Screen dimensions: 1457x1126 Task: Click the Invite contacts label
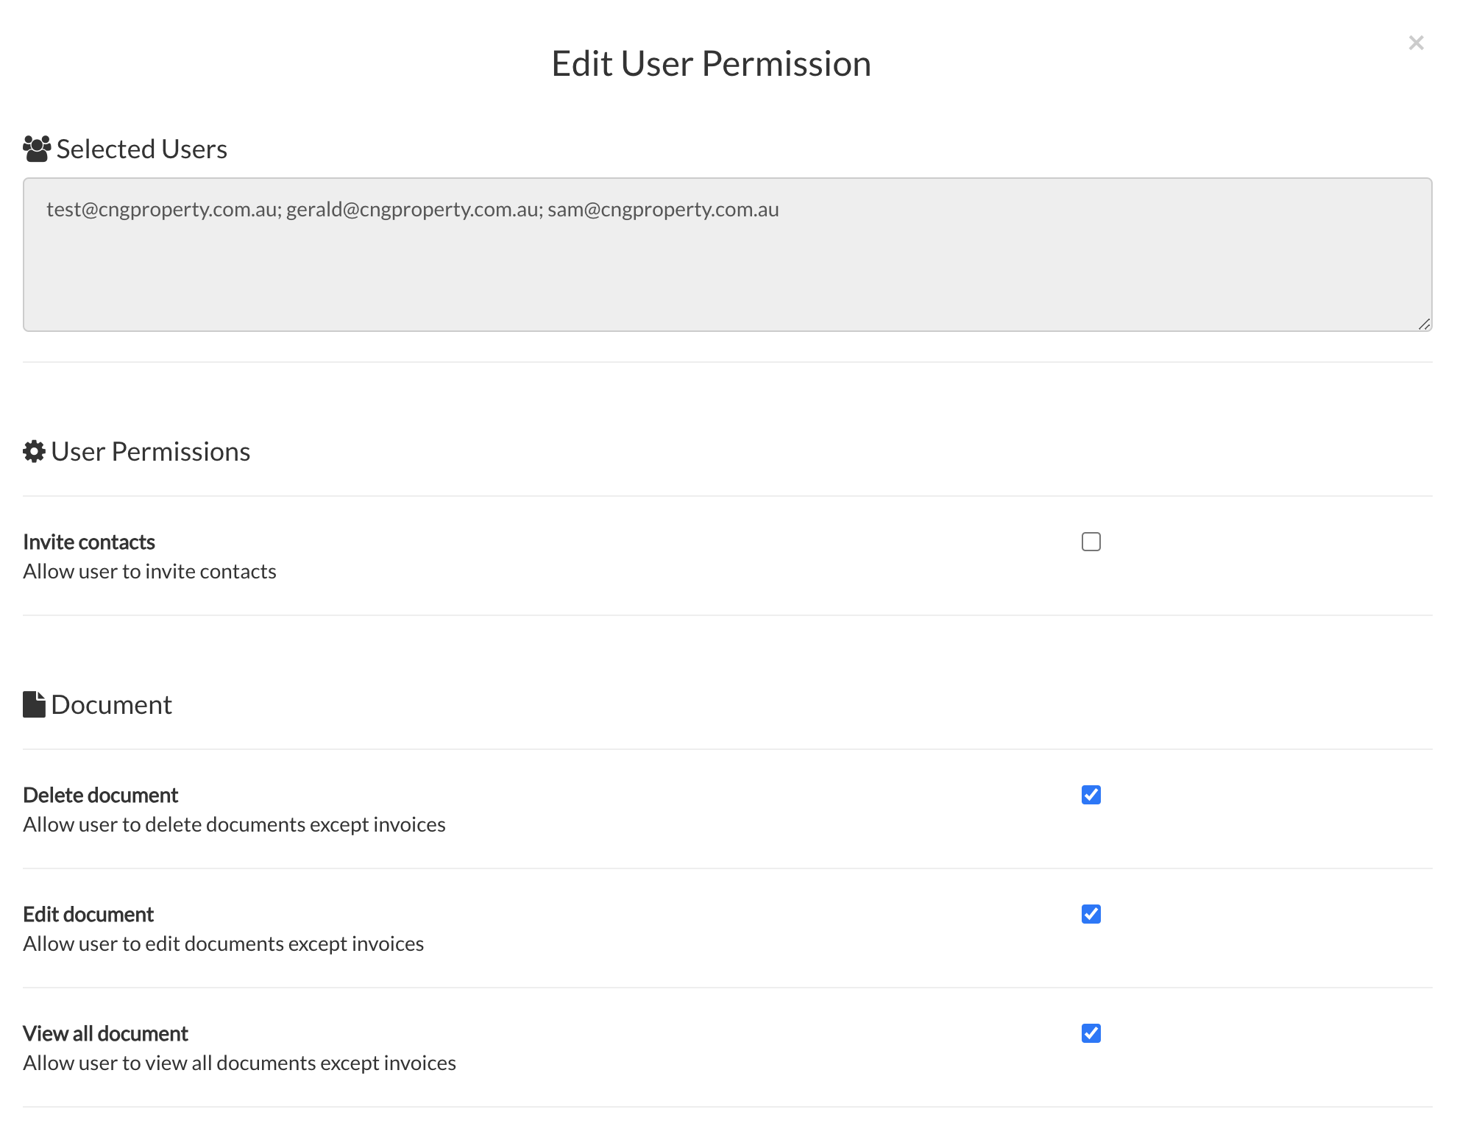click(x=89, y=542)
